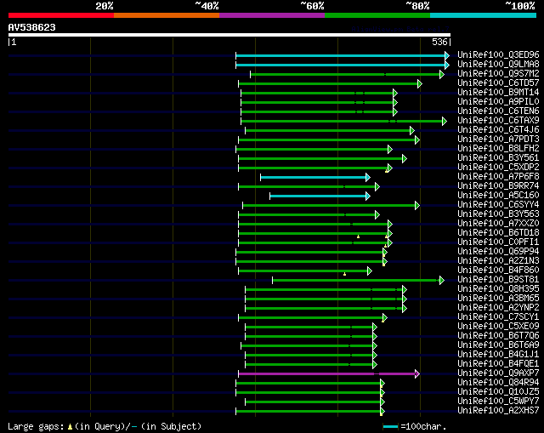This screenshot has height=433, width=544.
Task: Select the UniRef100_C6SYY4 label
Action: point(498,205)
